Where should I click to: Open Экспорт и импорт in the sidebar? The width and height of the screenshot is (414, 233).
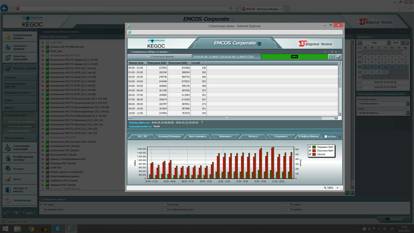(x=20, y=190)
